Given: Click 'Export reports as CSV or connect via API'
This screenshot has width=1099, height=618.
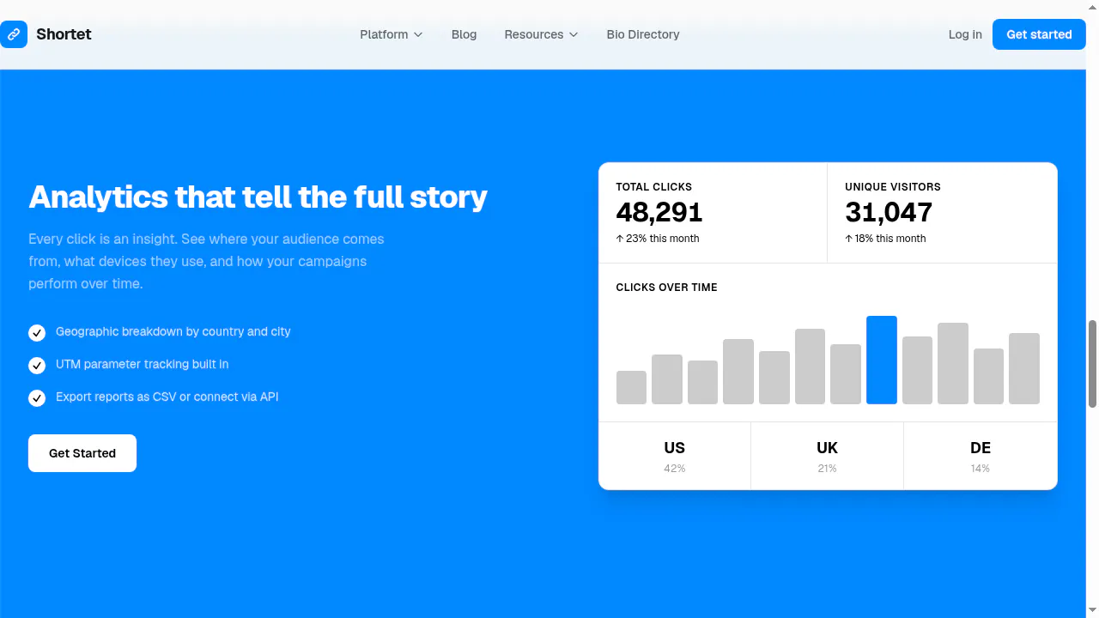Looking at the screenshot, I should (167, 397).
